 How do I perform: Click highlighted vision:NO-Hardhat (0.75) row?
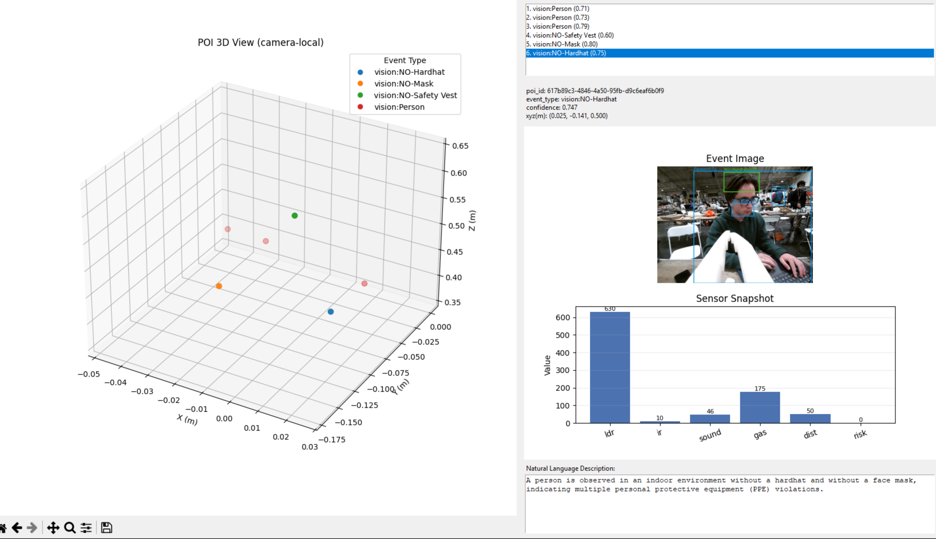pos(566,53)
